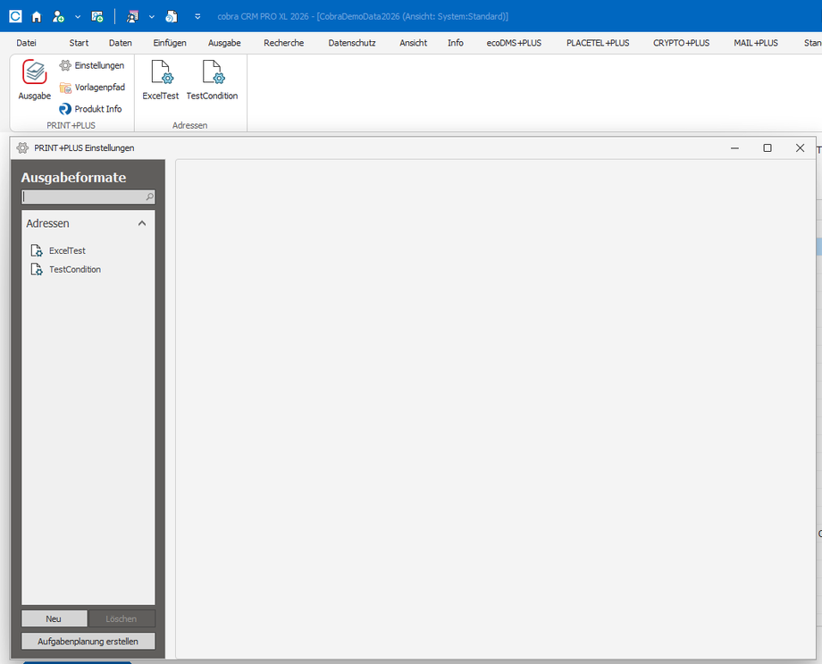Click the gear icon in Einstellungen title bar
Image resolution: width=822 pixels, height=664 pixels.
[22, 148]
